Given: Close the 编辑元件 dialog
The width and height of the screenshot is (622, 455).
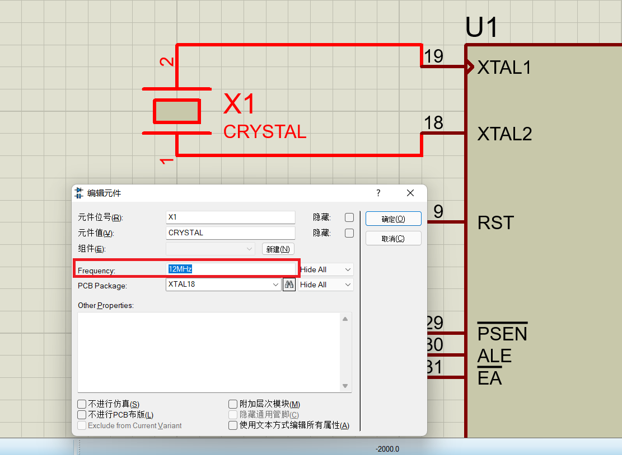Looking at the screenshot, I should click(x=410, y=193).
